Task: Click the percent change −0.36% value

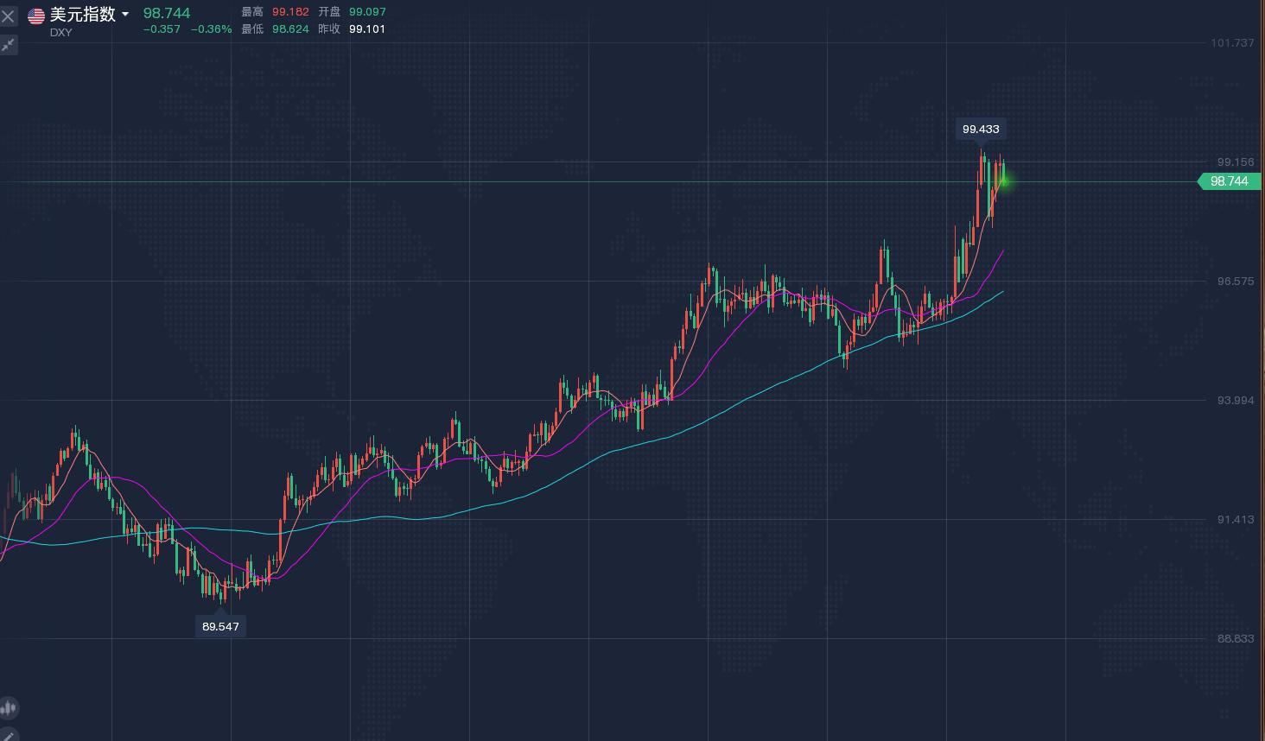Action: click(211, 29)
